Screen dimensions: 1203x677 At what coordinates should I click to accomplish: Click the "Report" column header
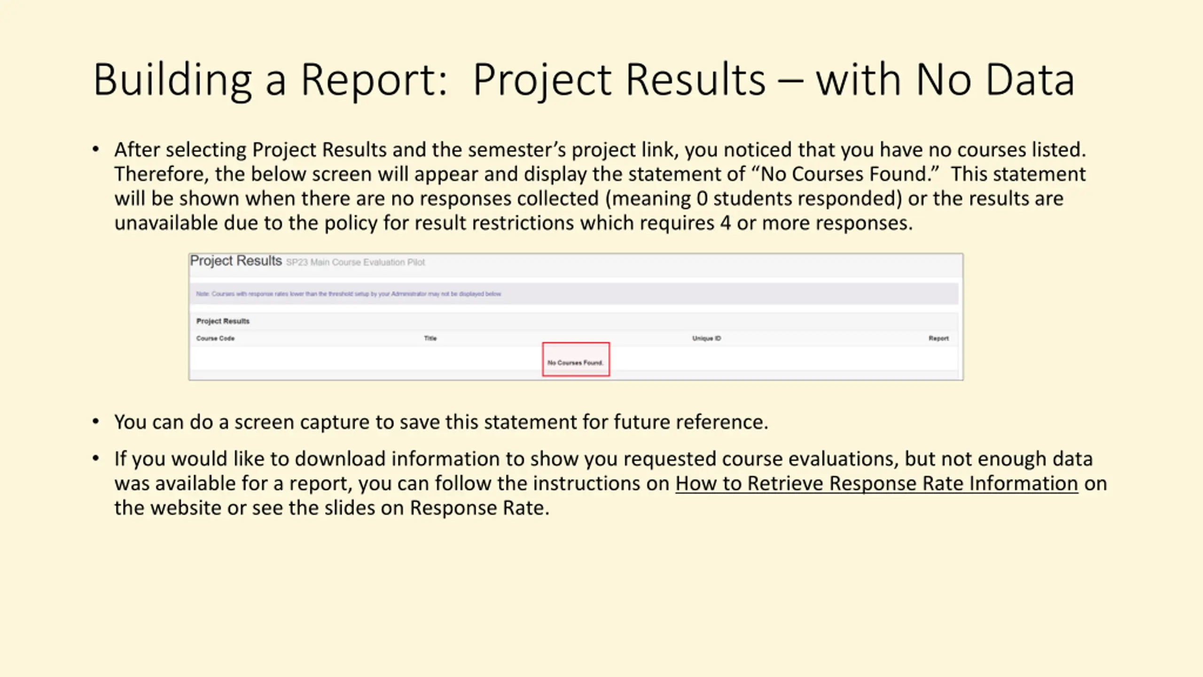coord(938,338)
